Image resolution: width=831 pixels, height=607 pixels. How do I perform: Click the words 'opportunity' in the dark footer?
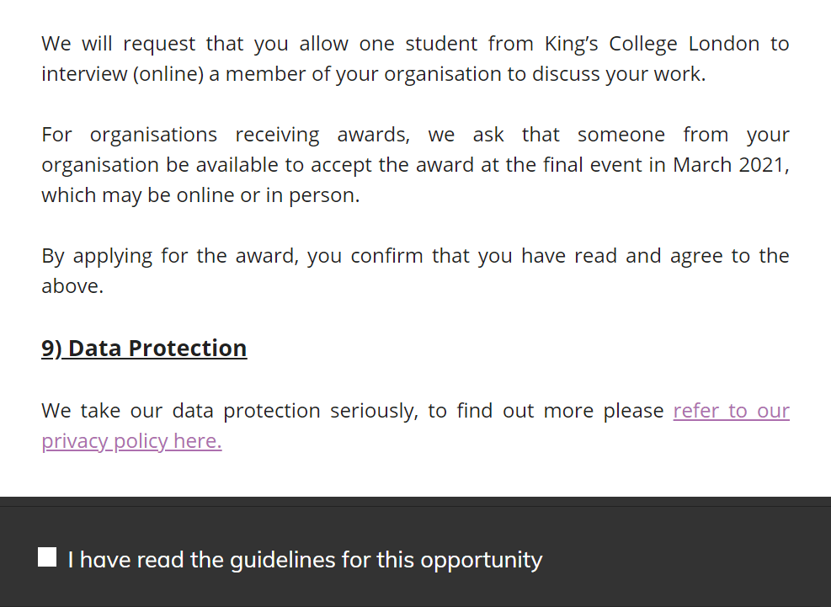tap(482, 561)
